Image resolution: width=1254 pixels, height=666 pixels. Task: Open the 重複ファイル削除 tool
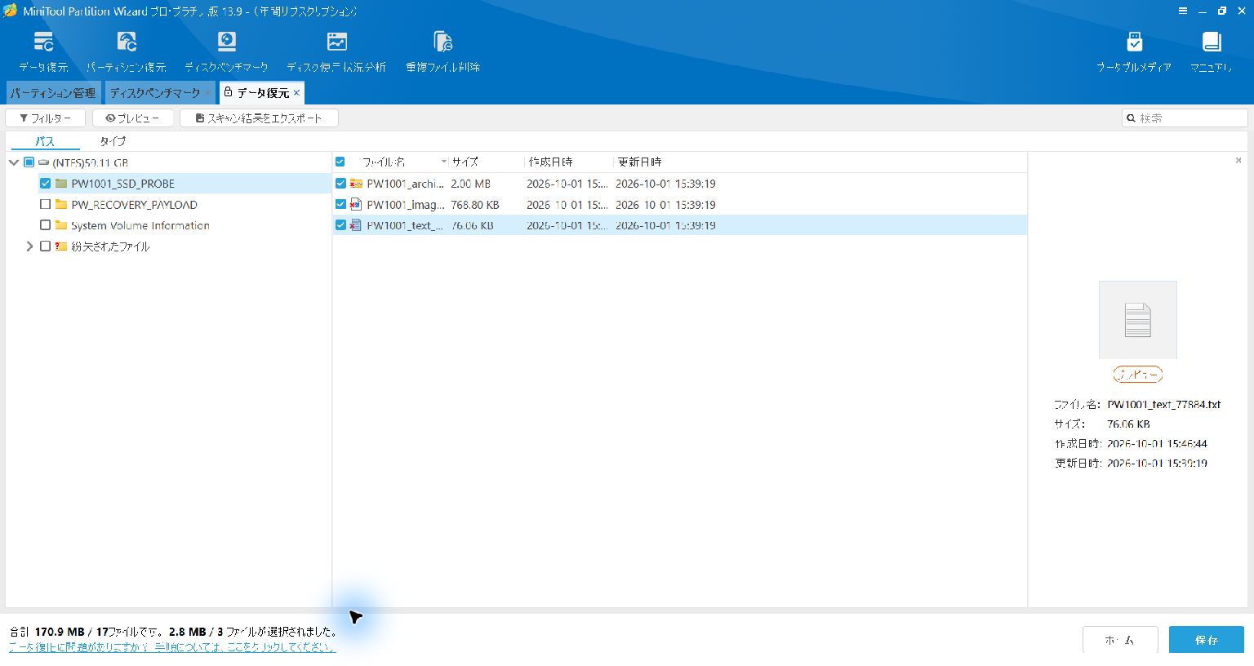[x=442, y=51]
